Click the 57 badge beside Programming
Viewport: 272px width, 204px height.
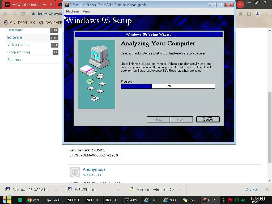tap(55, 53)
